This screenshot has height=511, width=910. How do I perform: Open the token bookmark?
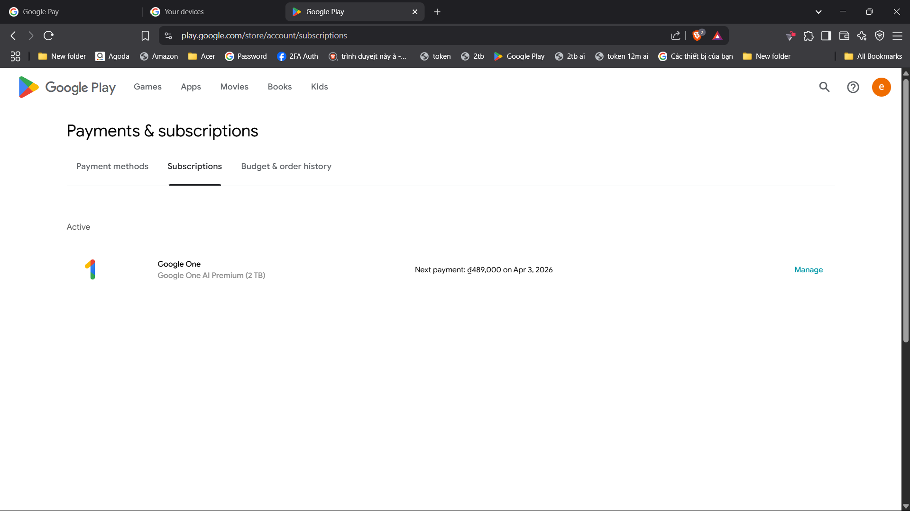click(x=435, y=56)
